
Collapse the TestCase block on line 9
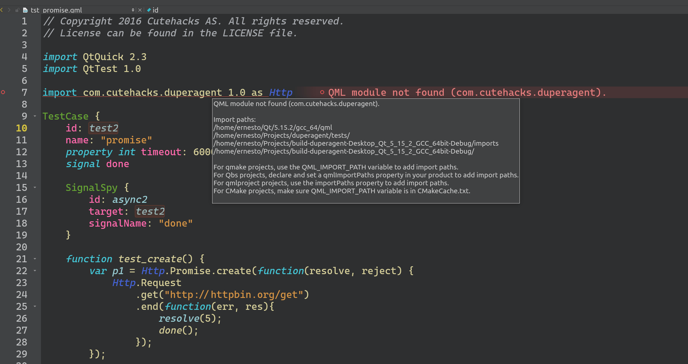[x=35, y=116]
